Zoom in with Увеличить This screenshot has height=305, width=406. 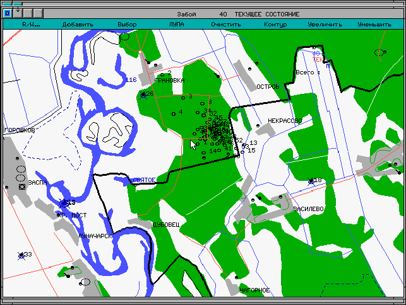click(x=325, y=25)
